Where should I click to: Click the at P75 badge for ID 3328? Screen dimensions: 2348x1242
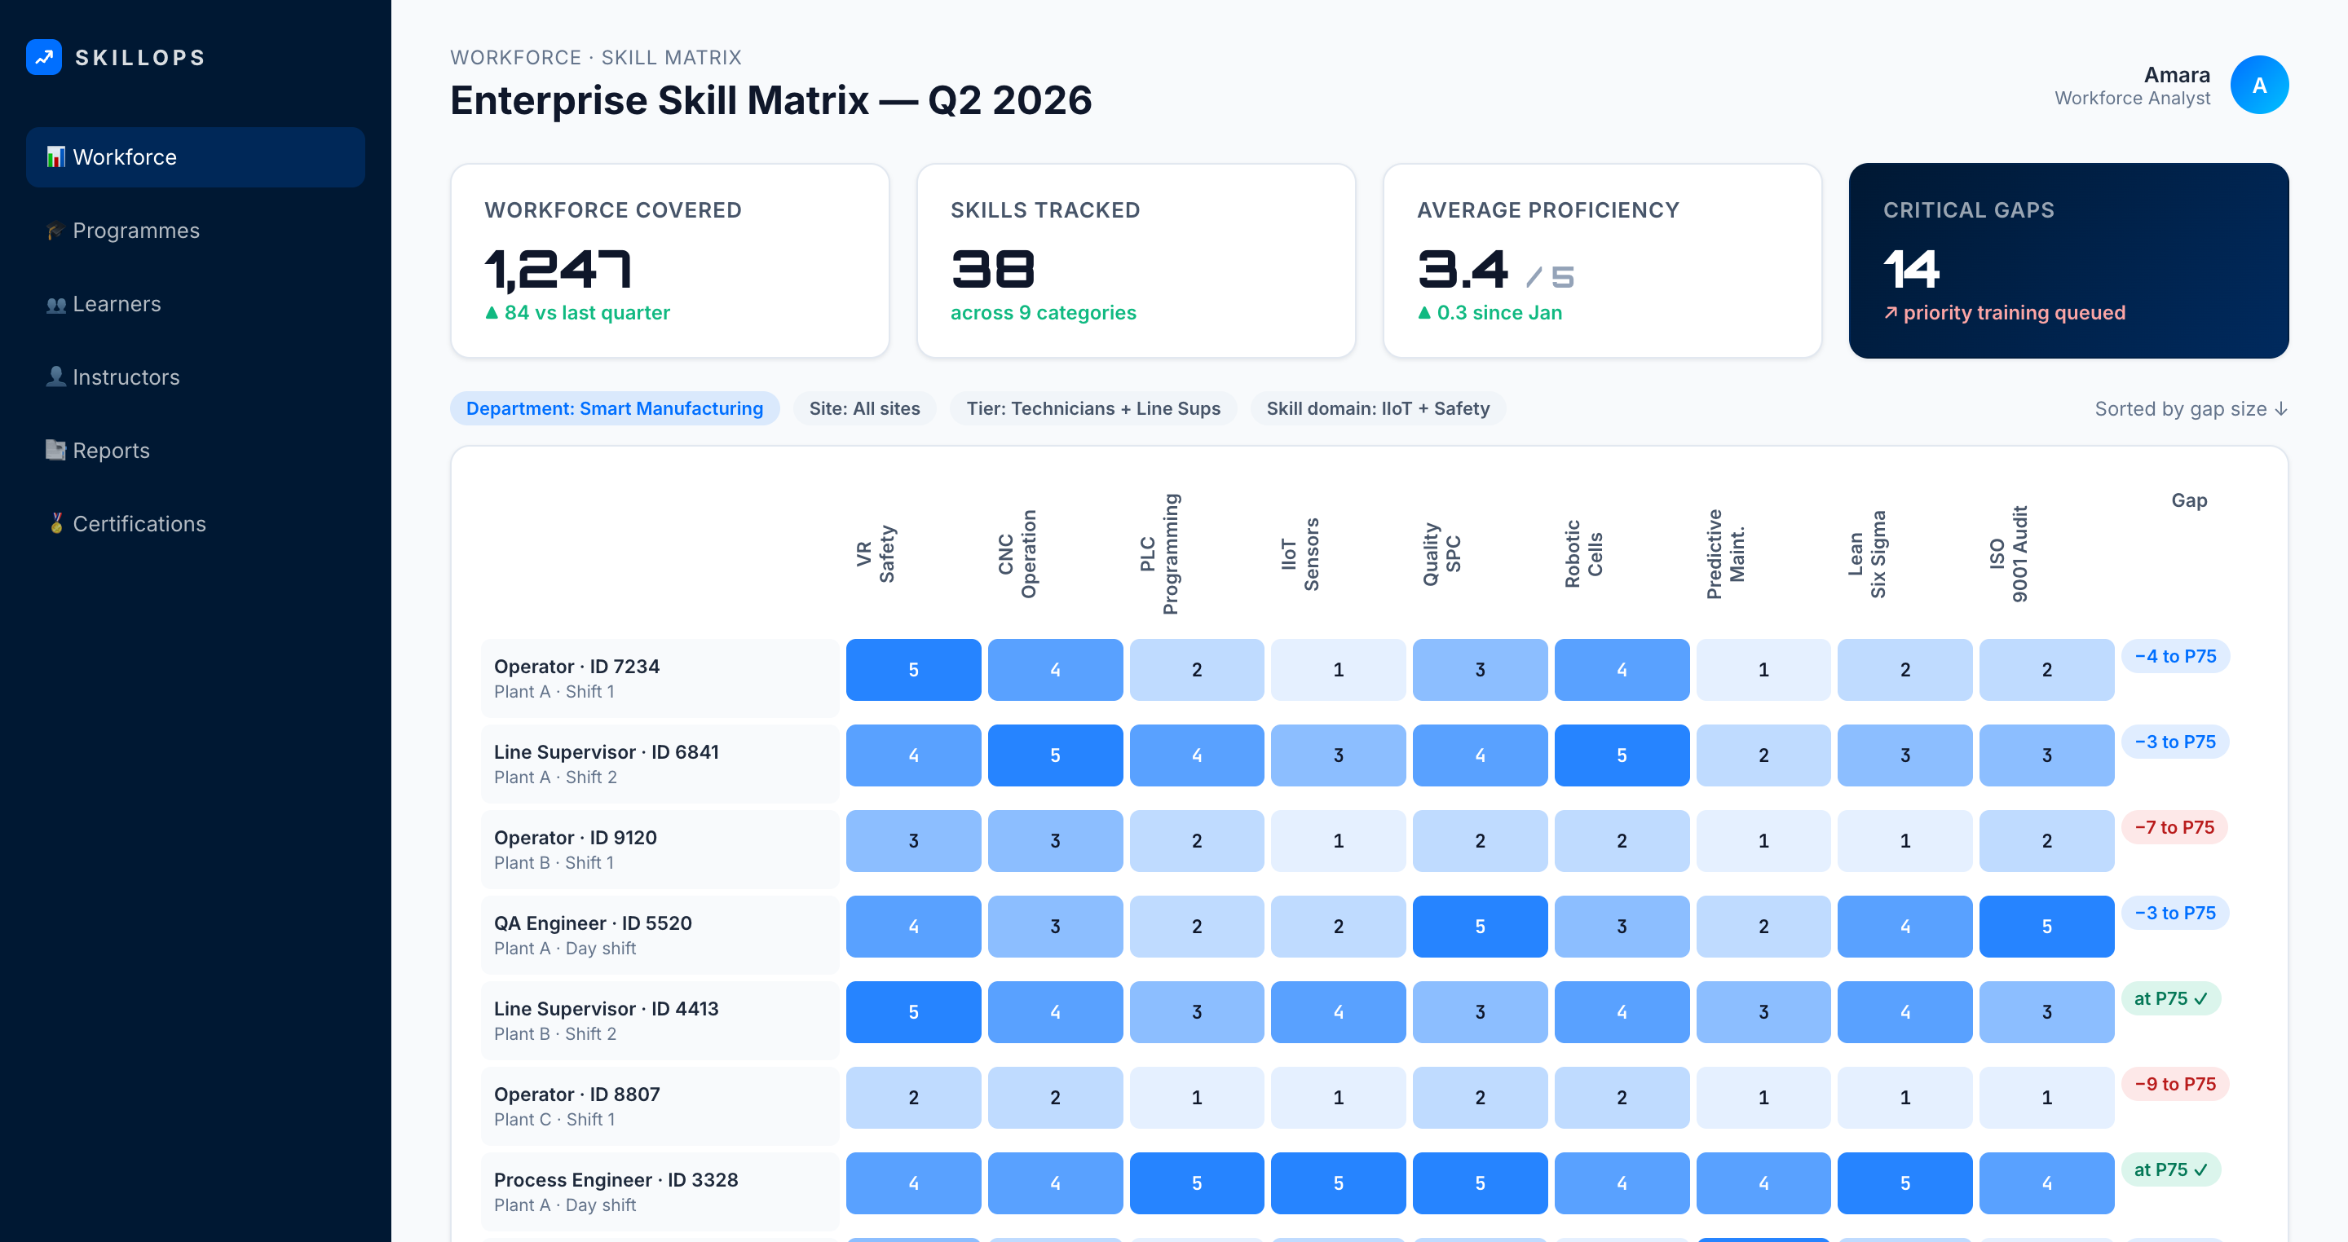click(2170, 1170)
